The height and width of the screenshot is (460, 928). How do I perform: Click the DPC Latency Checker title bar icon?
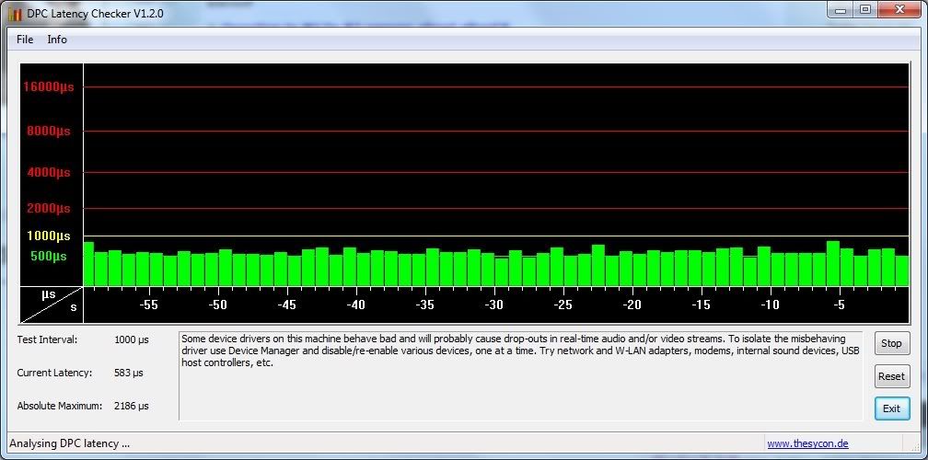click(x=15, y=14)
